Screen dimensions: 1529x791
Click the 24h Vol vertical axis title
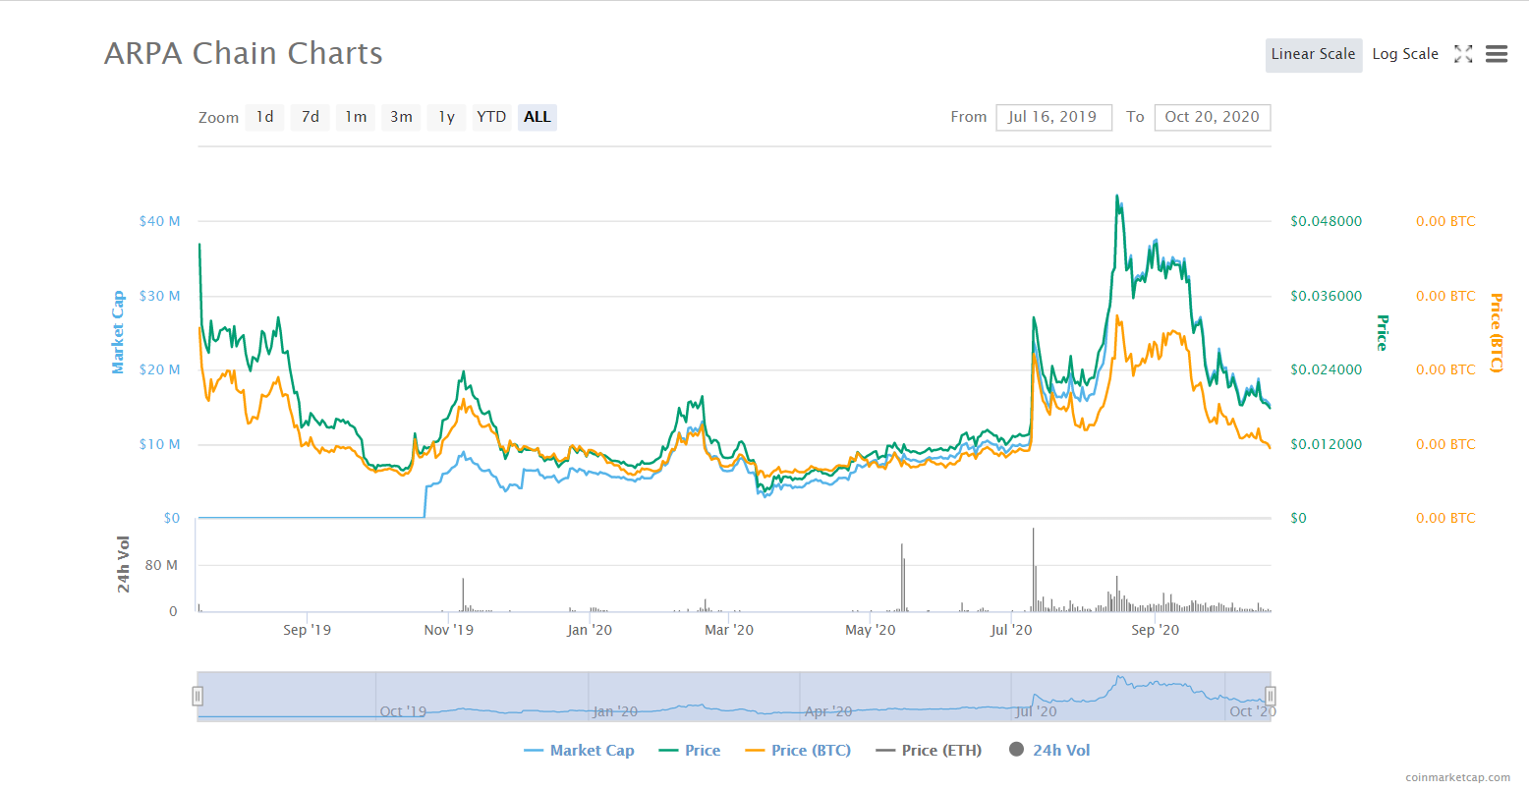pyautogui.click(x=124, y=564)
